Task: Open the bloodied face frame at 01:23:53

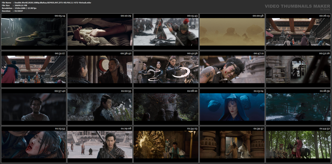Action: point(33,145)
